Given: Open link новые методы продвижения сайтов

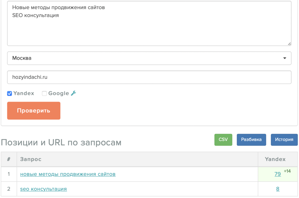Looking at the screenshot, I should pos(68,174).
